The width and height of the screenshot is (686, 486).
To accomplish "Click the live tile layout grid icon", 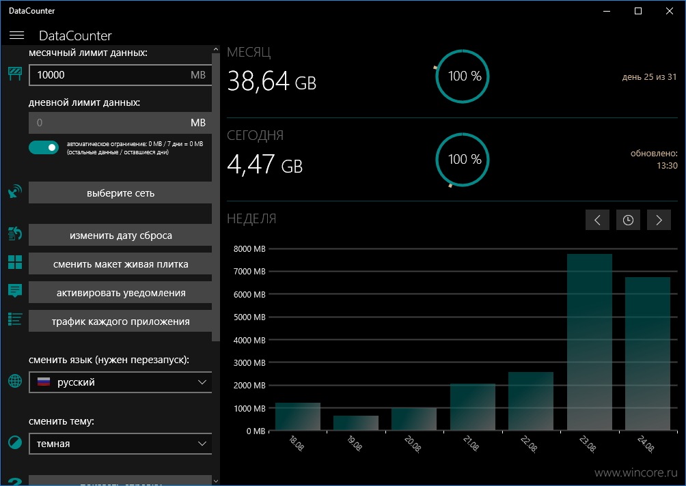I will [x=15, y=262].
